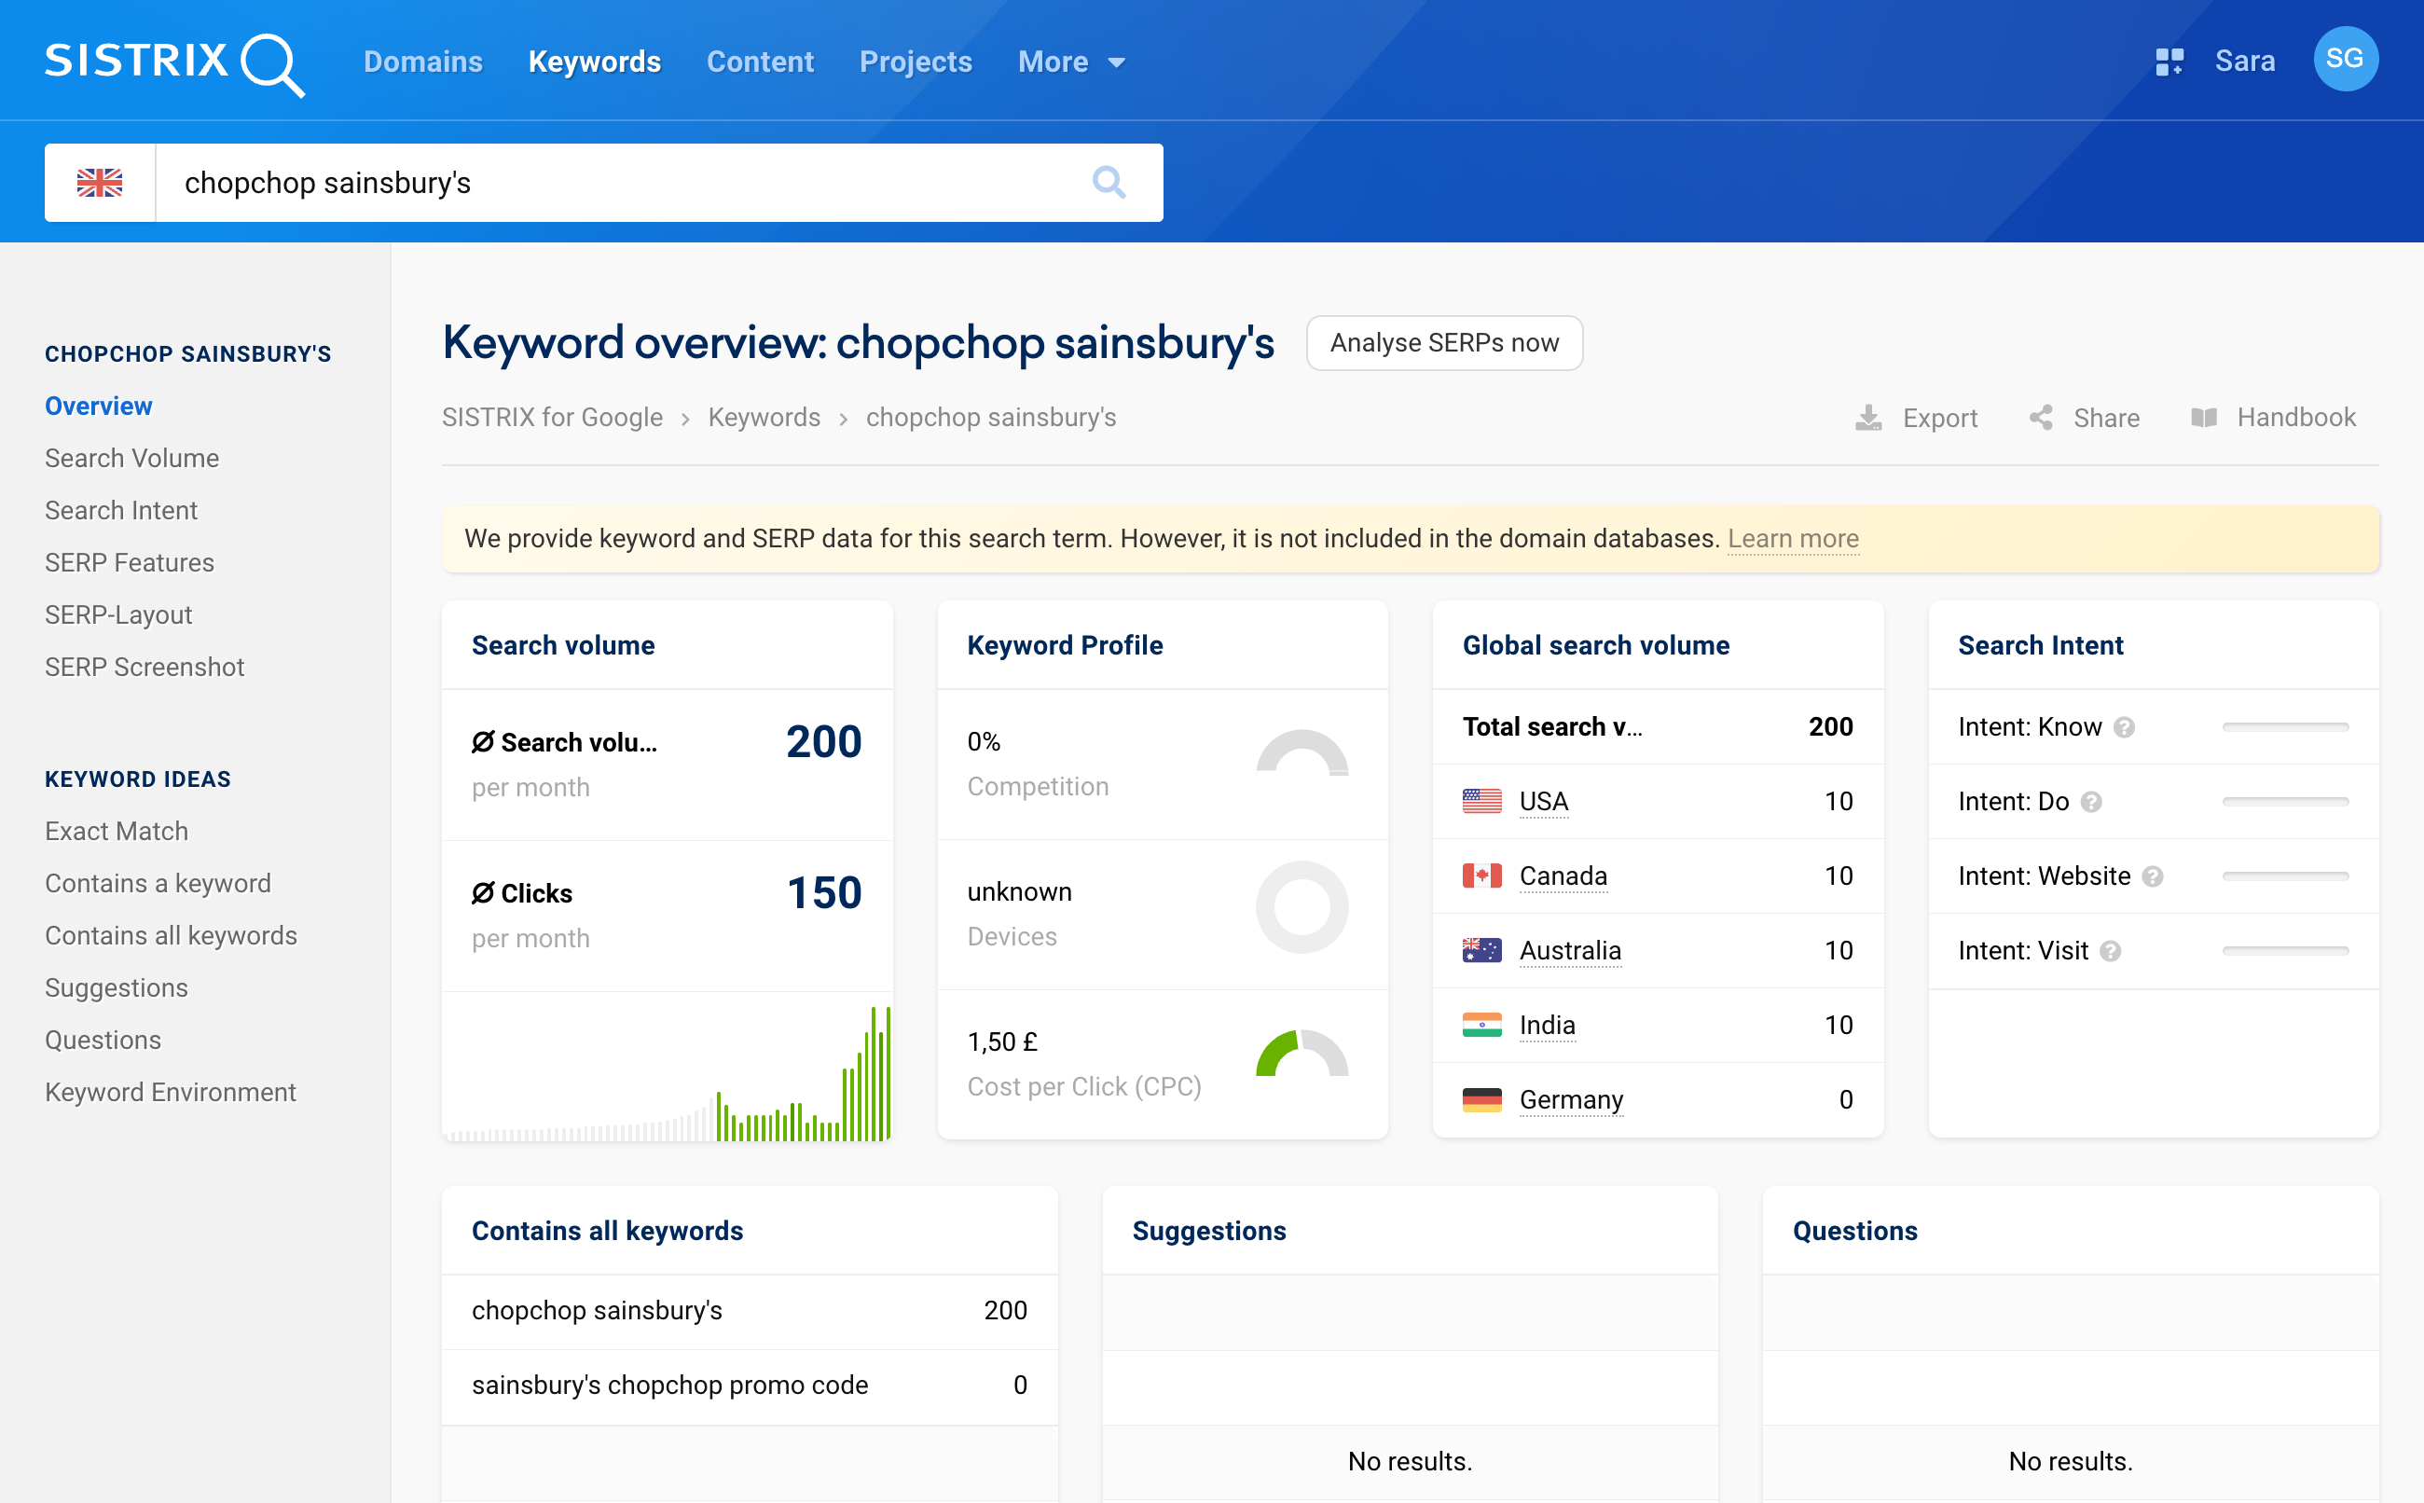This screenshot has width=2424, height=1503.
Task: Click the Questions card heading
Action: (x=1854, y=1231)
